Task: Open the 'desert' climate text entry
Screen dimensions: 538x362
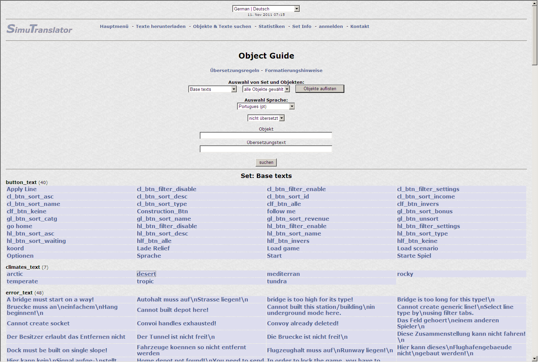Action: [x=146, y=274]
